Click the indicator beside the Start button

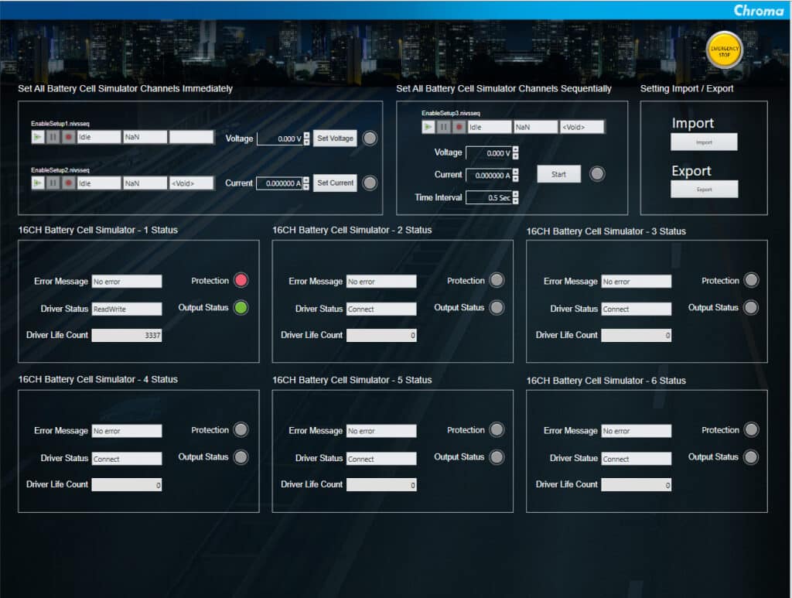[596, 174]
